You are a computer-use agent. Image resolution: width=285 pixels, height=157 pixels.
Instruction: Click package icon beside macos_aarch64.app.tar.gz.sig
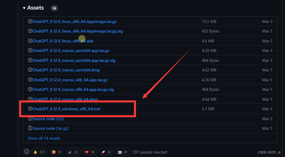coord(30,60)
